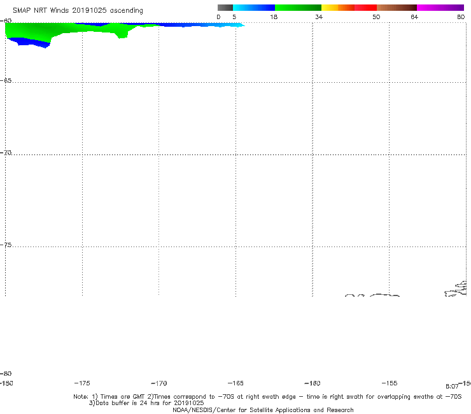Pick the brown segment of the color bar
Image resolution: width=471 pixels, height=414 pixels.
click(397, 8)
